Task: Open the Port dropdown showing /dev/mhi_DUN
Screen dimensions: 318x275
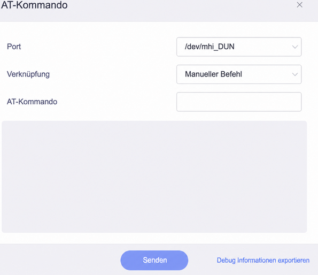Action: click(x=239, y=47)
